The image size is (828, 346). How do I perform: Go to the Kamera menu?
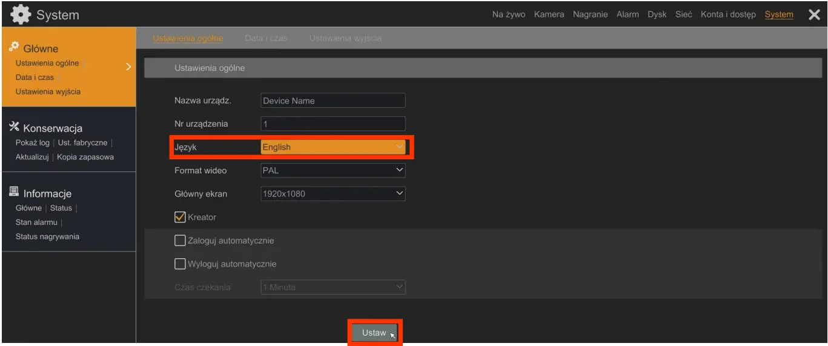point(549,15)
